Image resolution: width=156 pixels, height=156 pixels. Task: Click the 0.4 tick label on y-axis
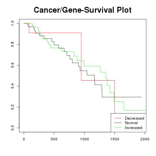pyautogui.click(x=12, y=86)
